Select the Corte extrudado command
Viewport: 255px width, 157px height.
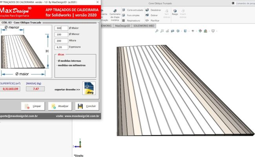(x=133, y=10)
